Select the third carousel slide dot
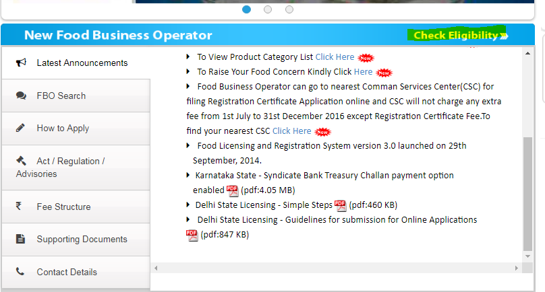The image size is (545, 292). point(289,9)
